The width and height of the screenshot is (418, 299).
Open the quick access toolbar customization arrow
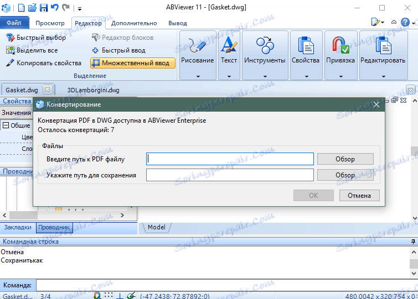(x=79, y=9)
